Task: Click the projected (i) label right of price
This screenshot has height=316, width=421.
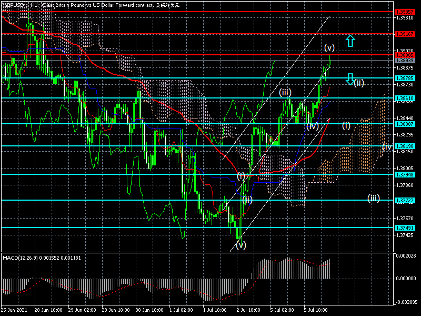Action: point(346,125)
